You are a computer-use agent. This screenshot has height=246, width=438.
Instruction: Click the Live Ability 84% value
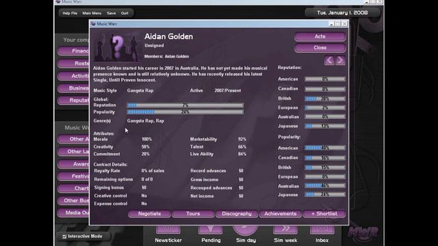click(x=242, y=154)
